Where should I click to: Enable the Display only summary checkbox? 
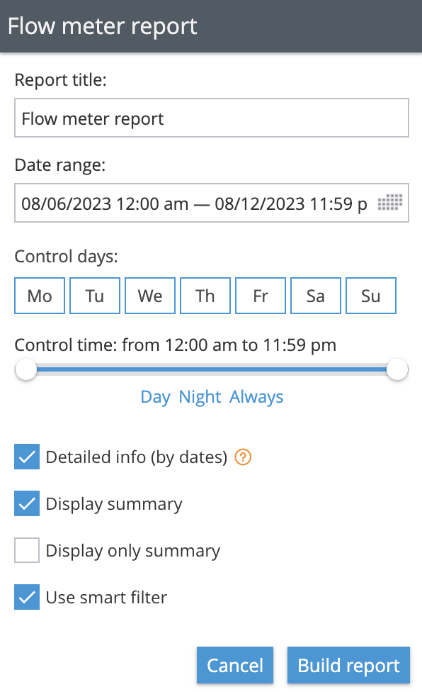[x=27, y=550]
